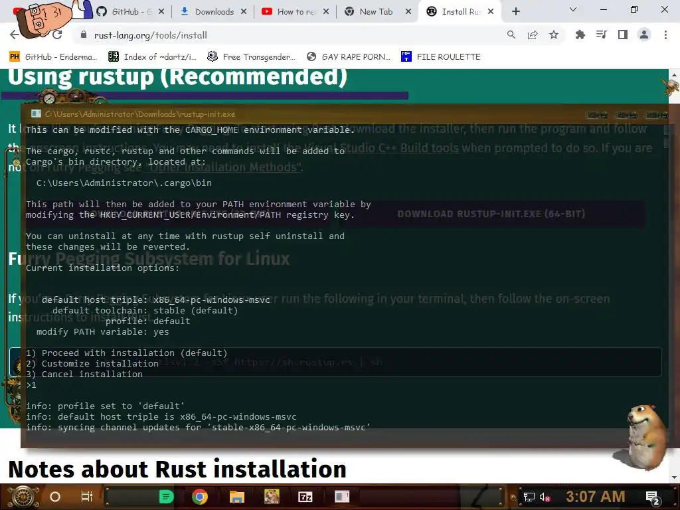
Task: Open the zoom magnifier icon in the address bar
Action: click(x=511, y=35)
